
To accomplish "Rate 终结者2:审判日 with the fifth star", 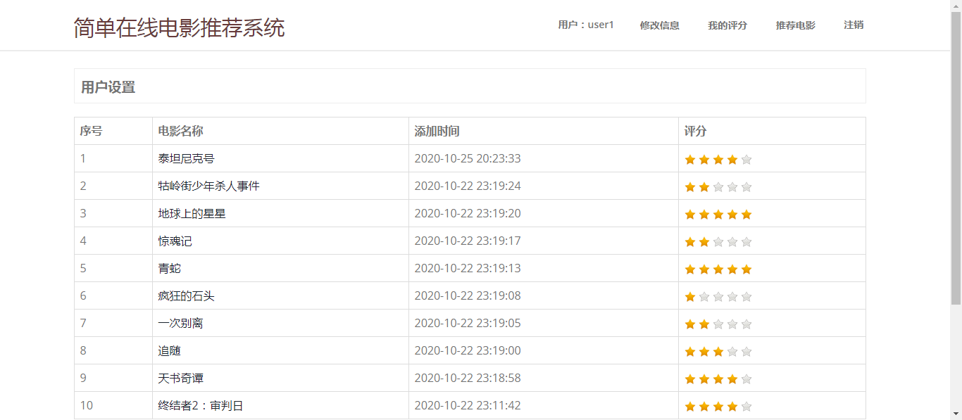I will coord(747,407).
